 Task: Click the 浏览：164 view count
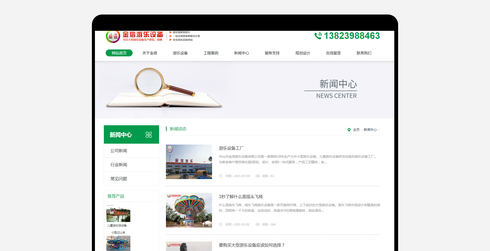(269, 224)
